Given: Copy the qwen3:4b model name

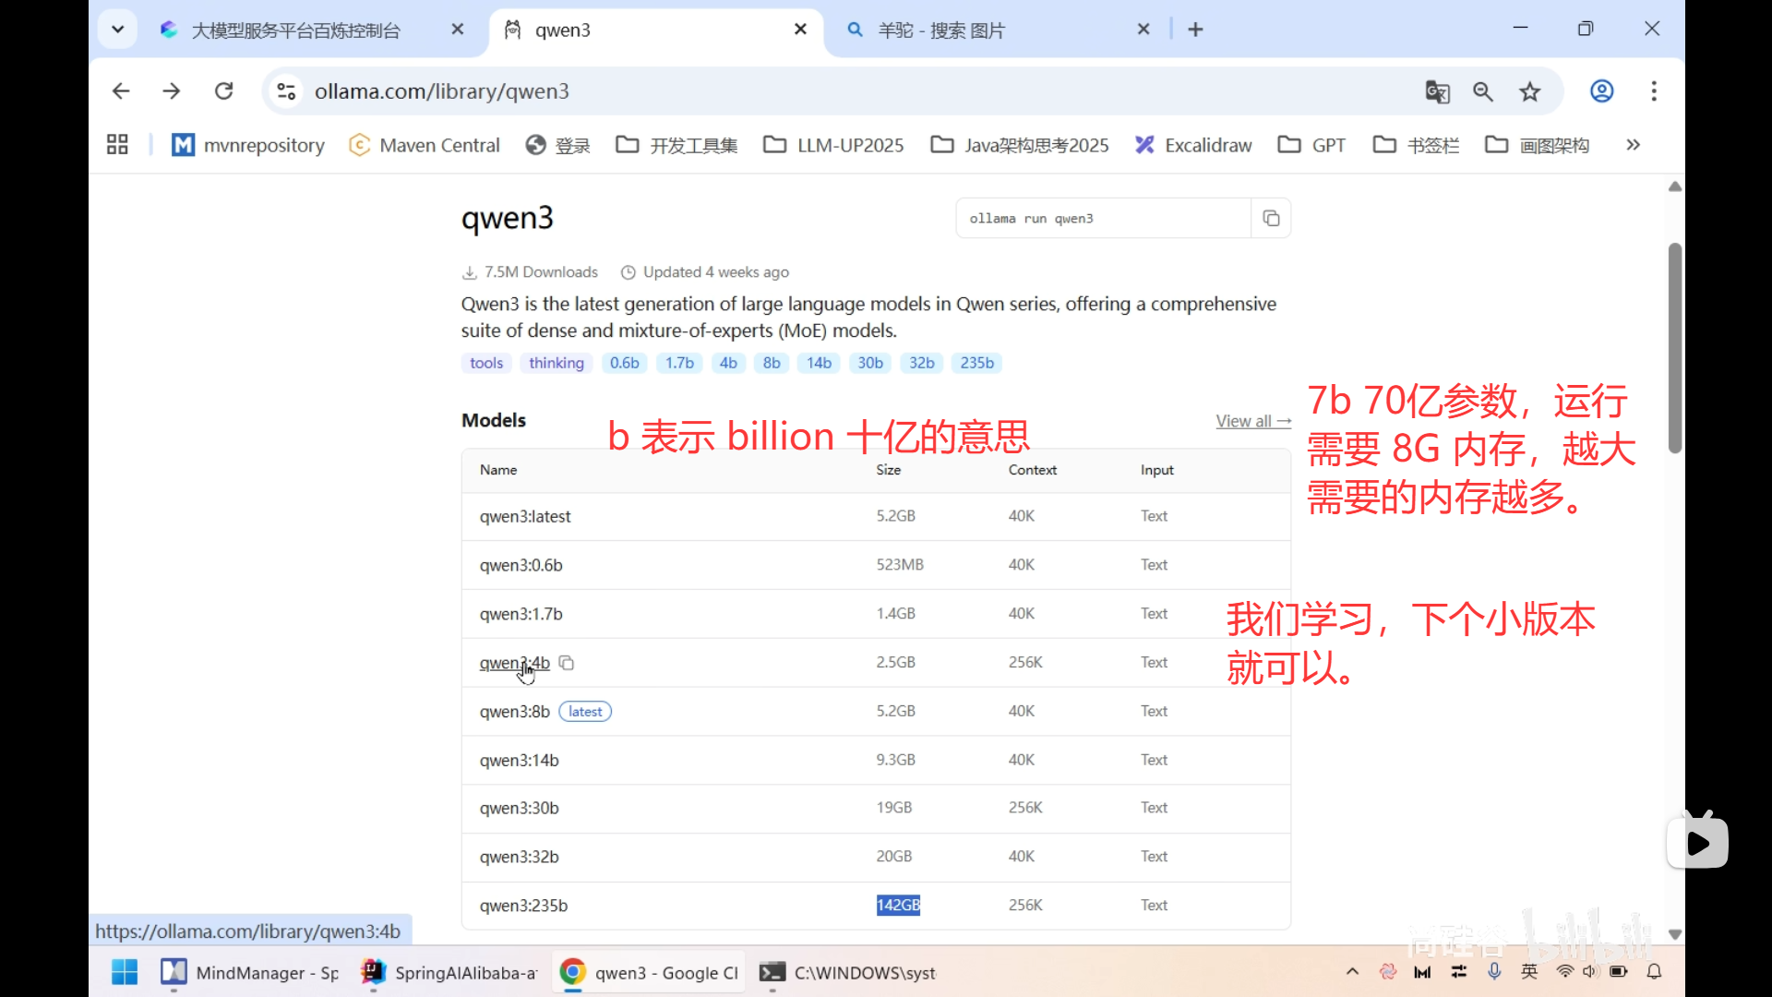Looking at the screenshot, I should pyautogui.click(x=566, y=663).
